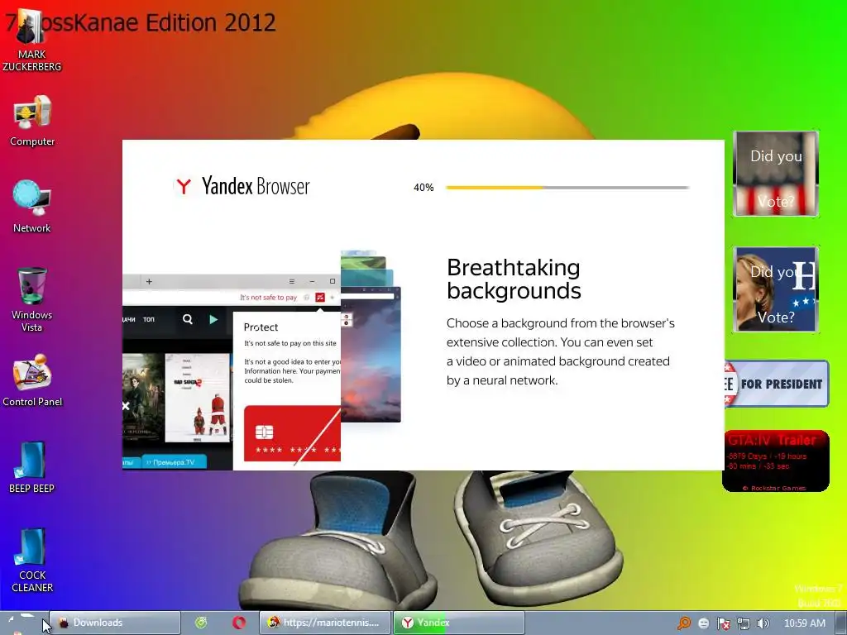
Task: Click the 'Breathtaking backgrounds' heading
Action: pos(514,279)
